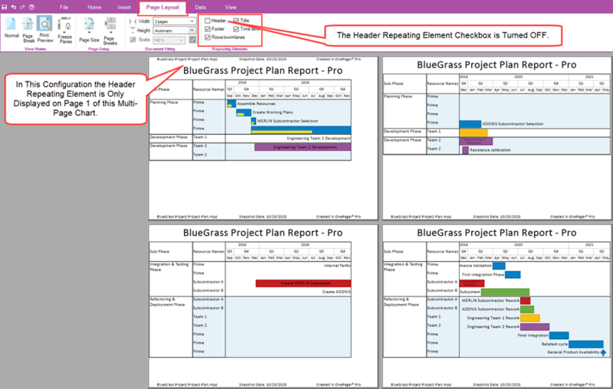613x389 pixels.
Task: Click the Assemble Resources task bar
Action: 231,103
